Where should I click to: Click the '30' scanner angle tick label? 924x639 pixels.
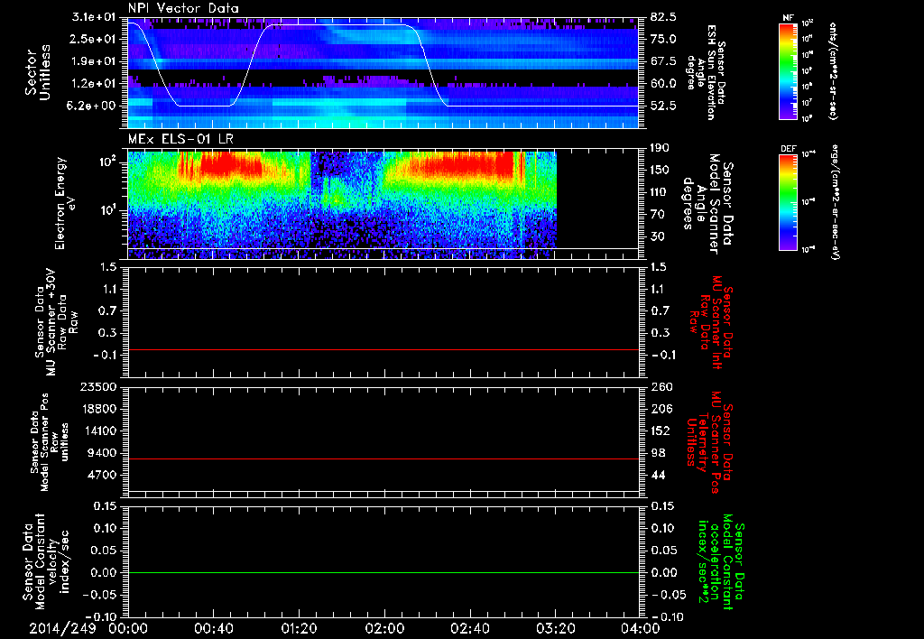click(x=658, y=237)
